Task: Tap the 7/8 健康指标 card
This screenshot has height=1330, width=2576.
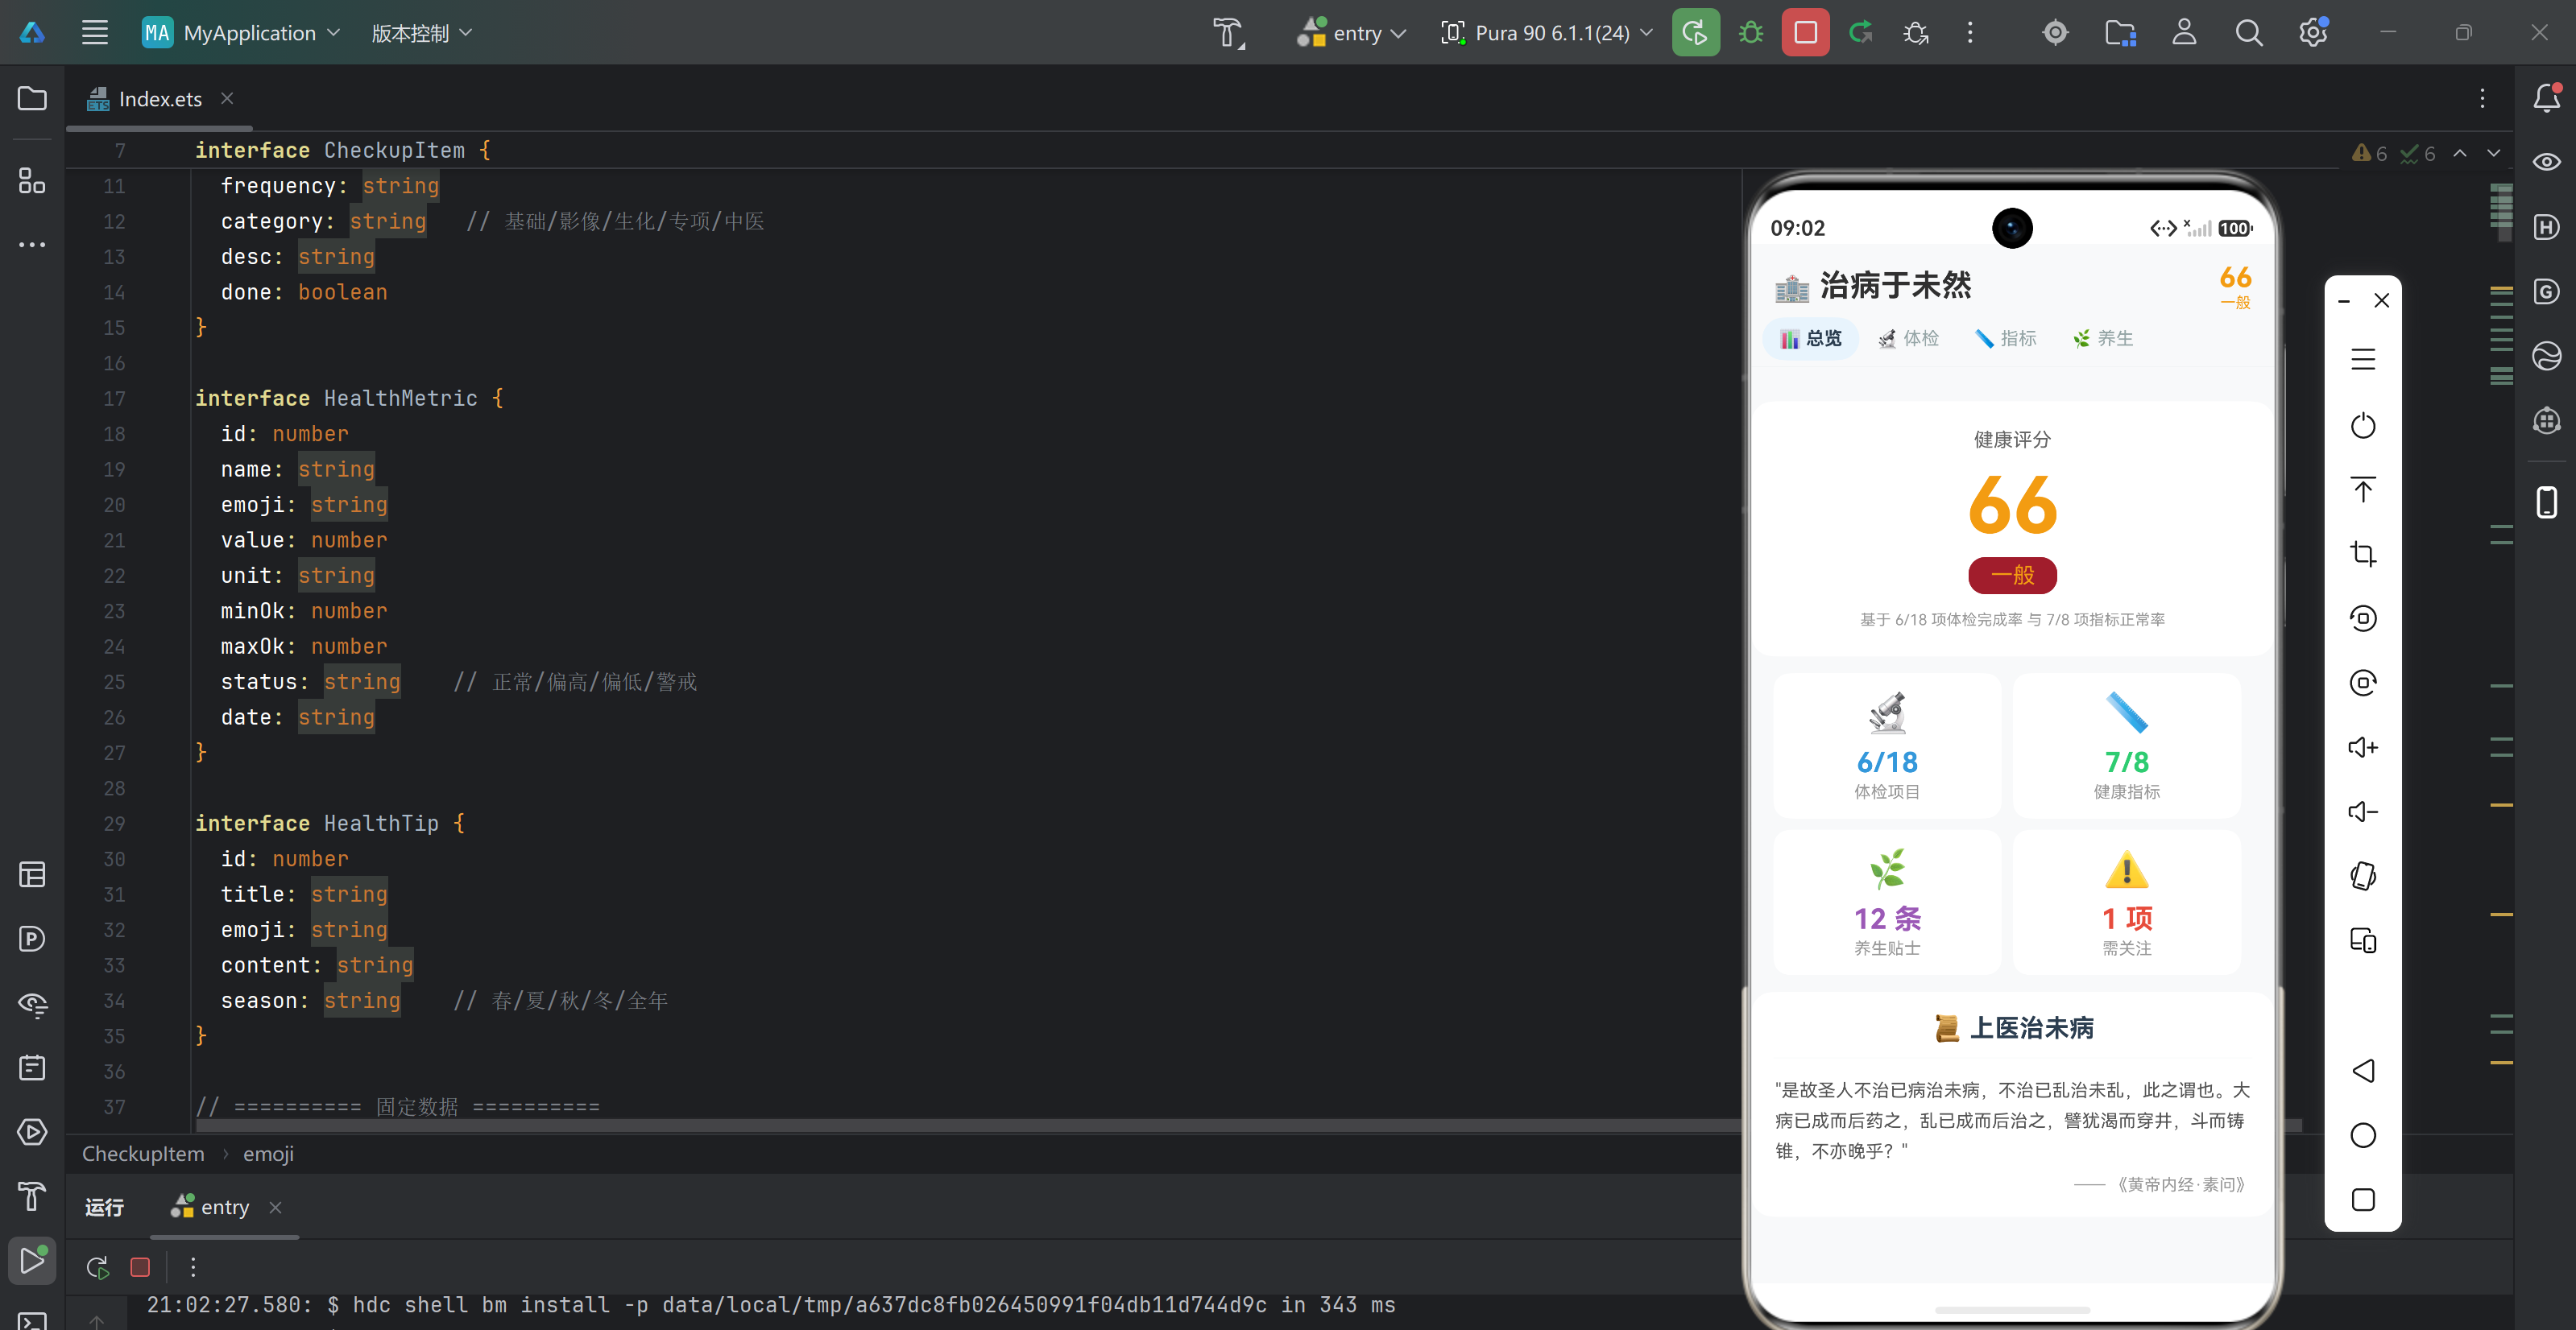Action: tap(2126, 746)
